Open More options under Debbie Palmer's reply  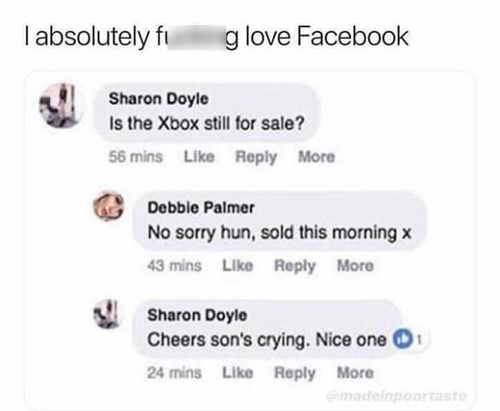(x=355, y=265)
